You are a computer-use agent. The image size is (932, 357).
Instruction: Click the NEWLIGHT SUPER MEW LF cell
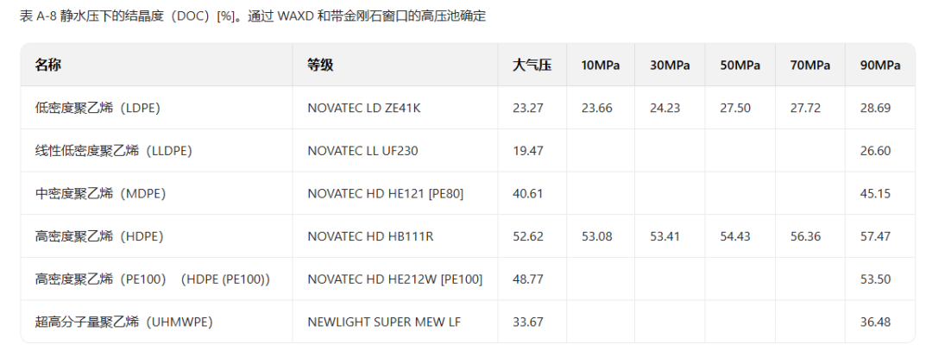pyautogui.click(x=384, y=322)
